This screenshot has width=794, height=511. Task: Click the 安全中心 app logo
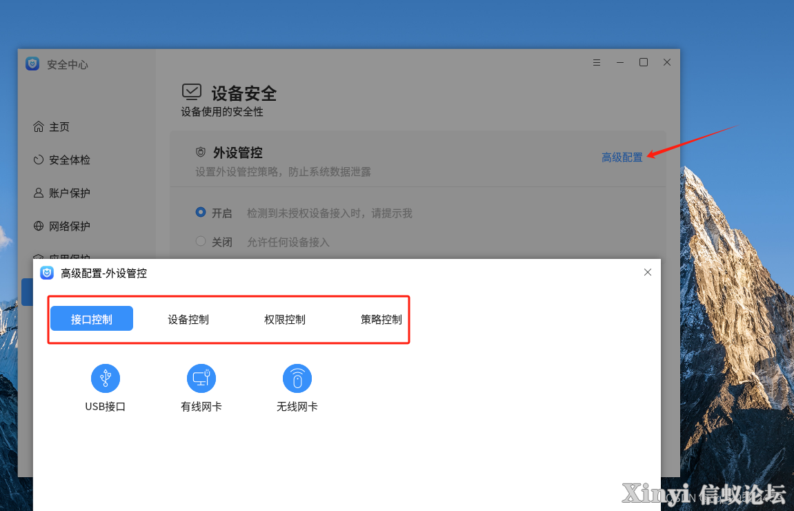32,64
